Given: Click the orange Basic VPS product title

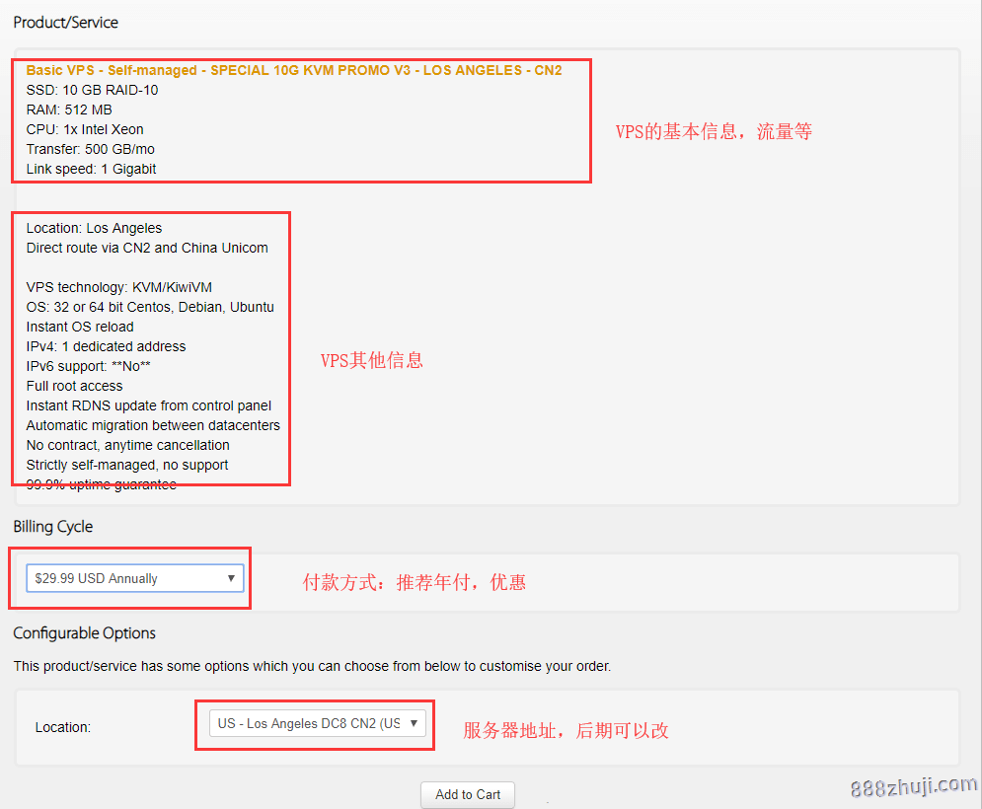Looking at the screenshot, I should coord(294,70).
